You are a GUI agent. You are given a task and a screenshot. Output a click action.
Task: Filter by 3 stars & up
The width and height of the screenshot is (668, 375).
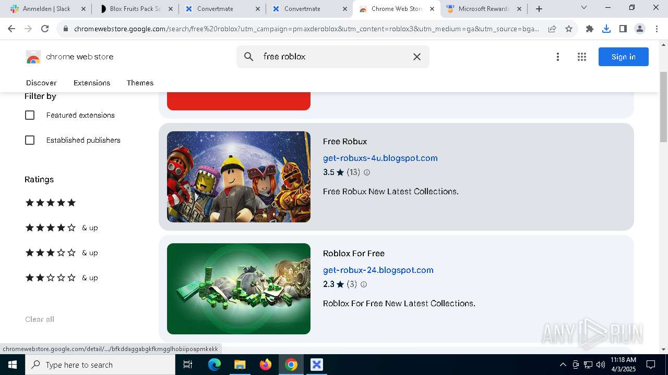click(62, 253)
